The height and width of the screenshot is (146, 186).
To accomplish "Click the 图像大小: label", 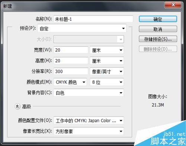I will pos(158,97).
